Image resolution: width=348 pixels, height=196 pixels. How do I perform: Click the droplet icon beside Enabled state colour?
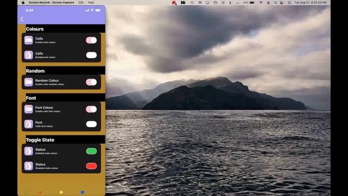click(29, 151)
